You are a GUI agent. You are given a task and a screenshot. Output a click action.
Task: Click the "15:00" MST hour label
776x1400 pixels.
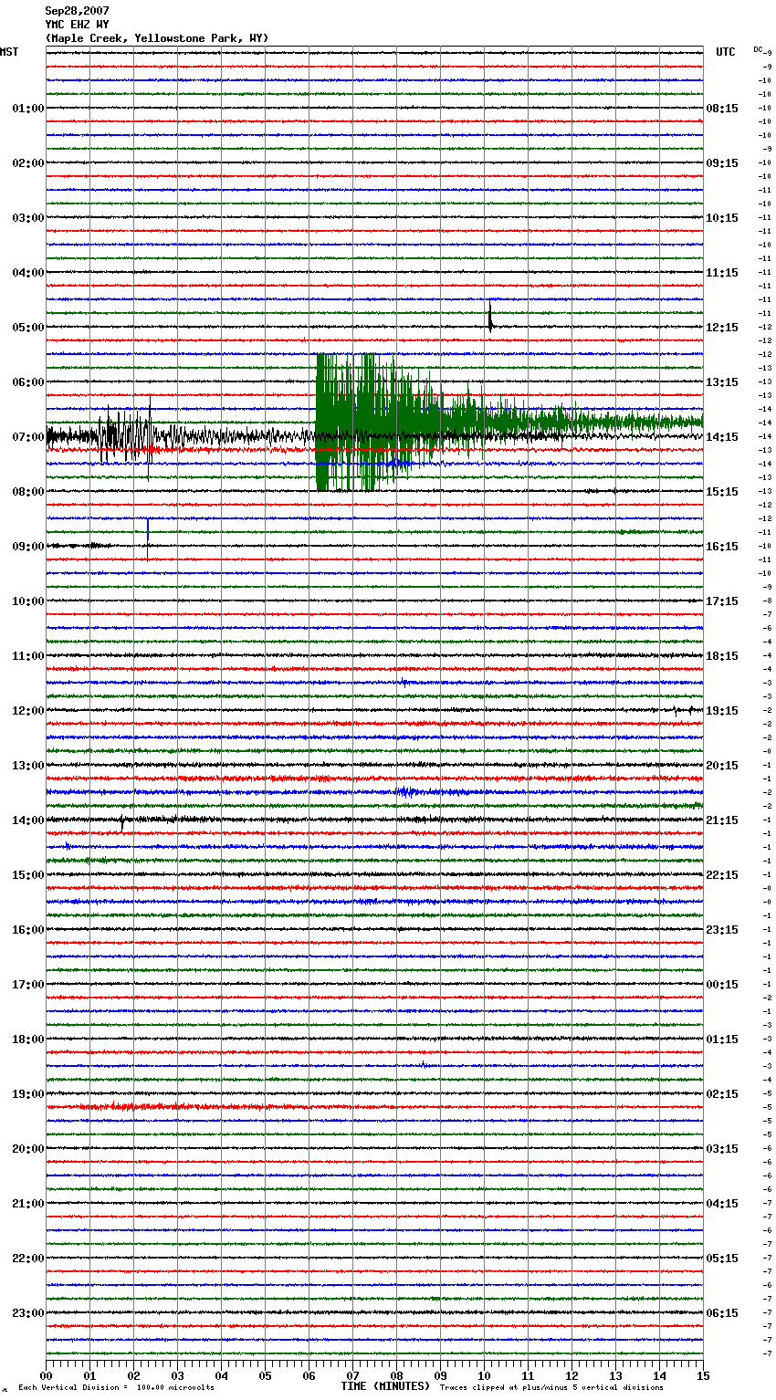pos(28,875)
